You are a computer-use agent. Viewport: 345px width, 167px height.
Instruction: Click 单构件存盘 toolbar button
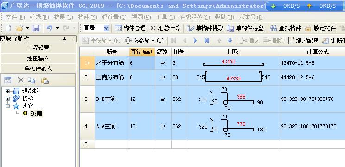pyautogui.click(x=245, y=28)
